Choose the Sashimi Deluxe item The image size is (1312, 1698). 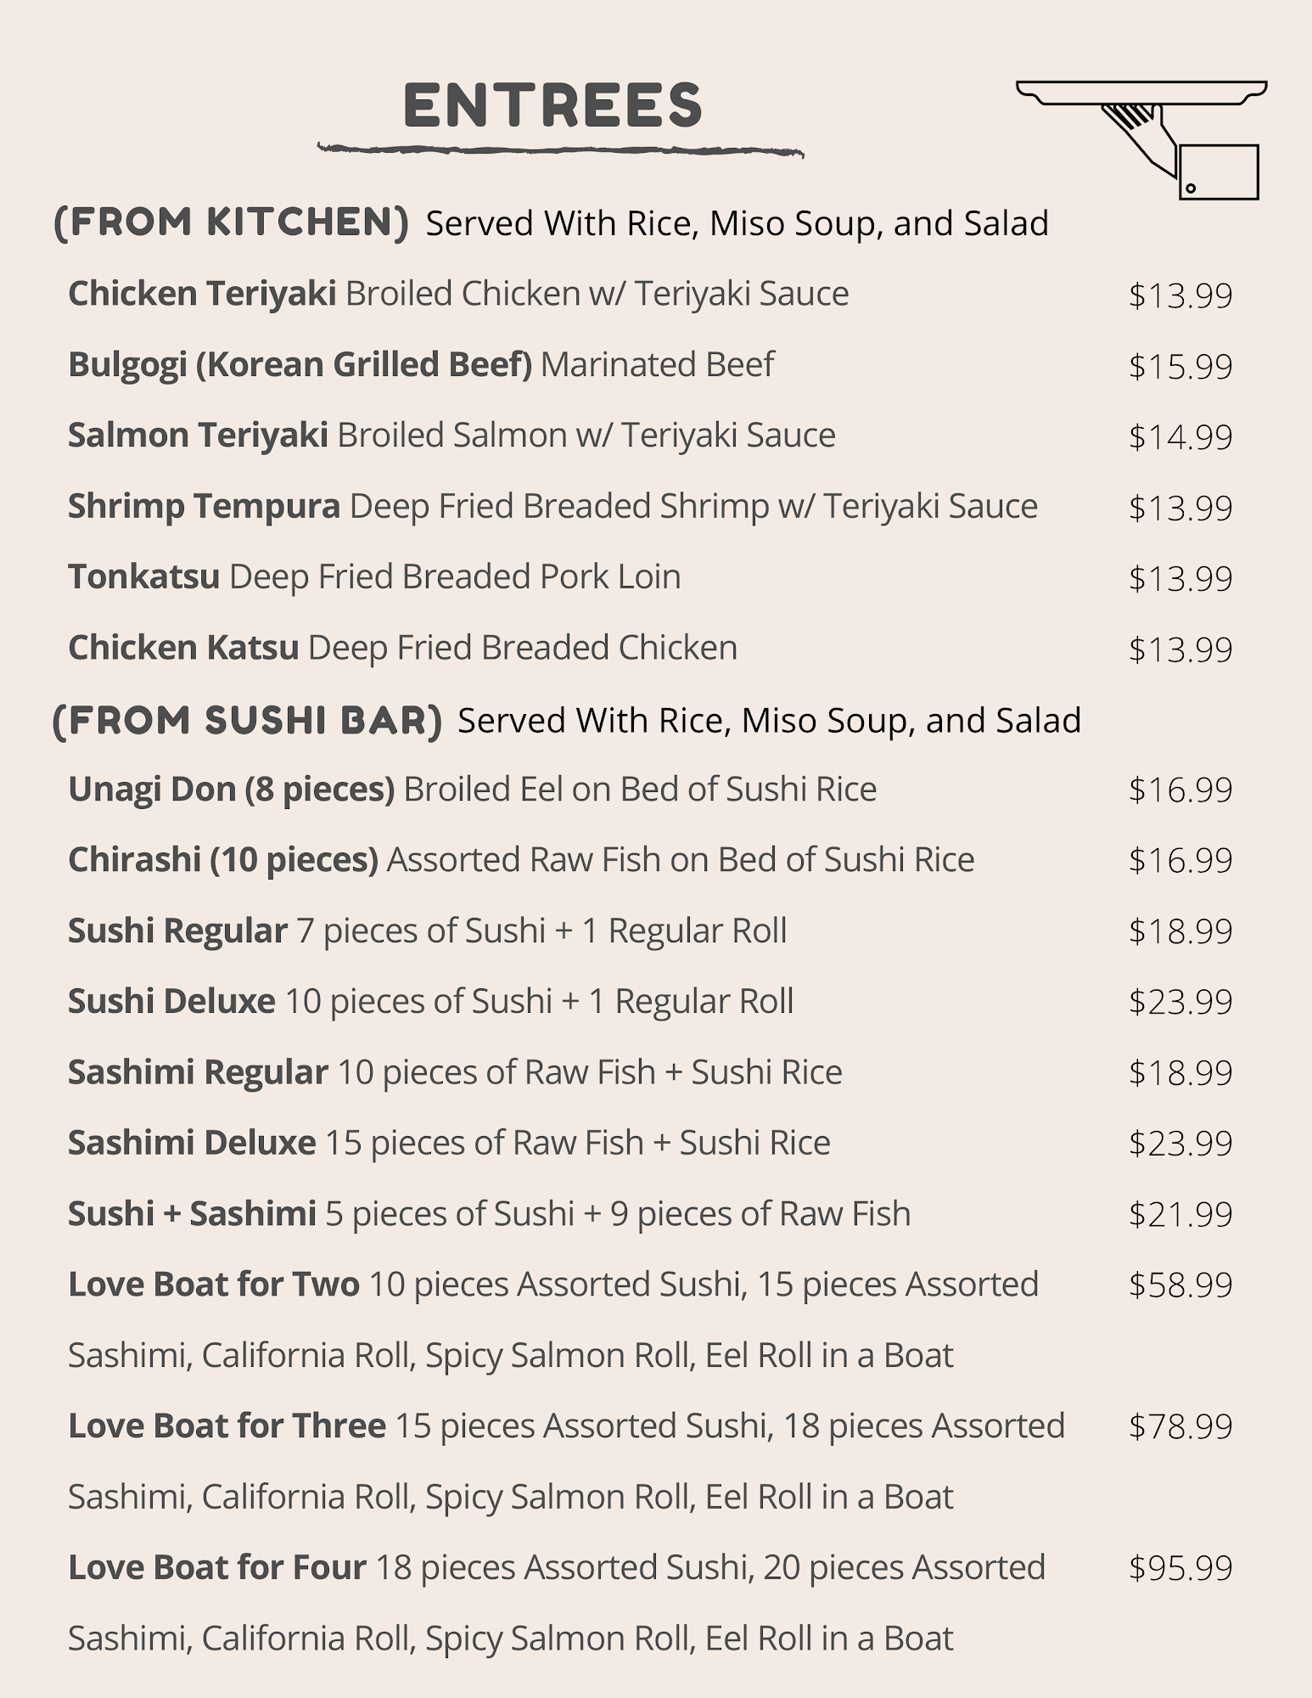click(192, 1144)
